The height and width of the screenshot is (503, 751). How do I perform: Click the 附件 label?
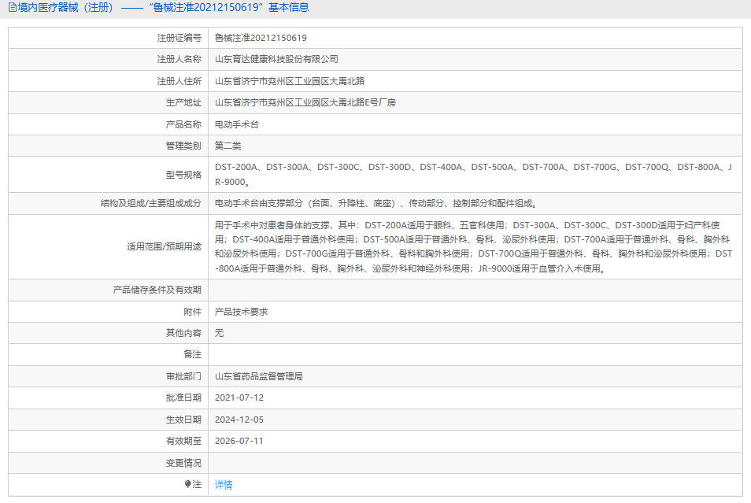click(193, 312)
